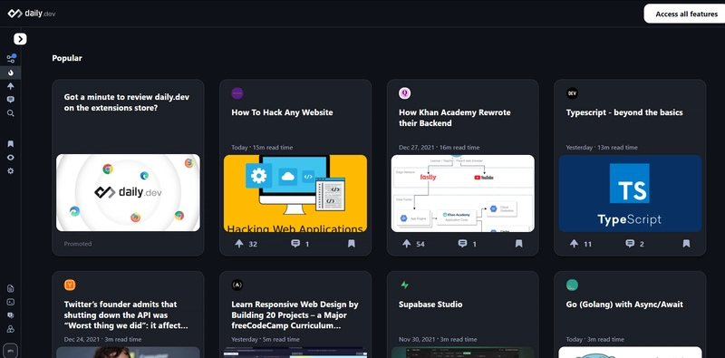Open the Best discussions icon in sidebar
The image size is (725, 358).
click(11, 100)
